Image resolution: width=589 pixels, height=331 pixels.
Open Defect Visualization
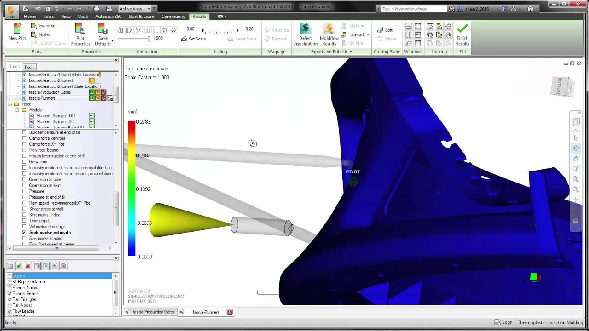point(305,34)
